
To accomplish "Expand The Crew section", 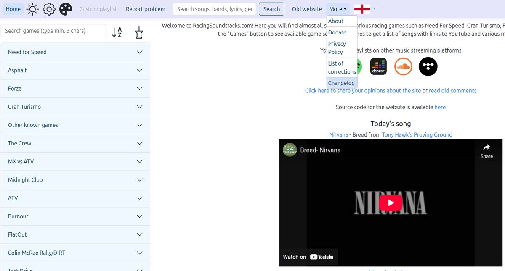I will [75, 143].
